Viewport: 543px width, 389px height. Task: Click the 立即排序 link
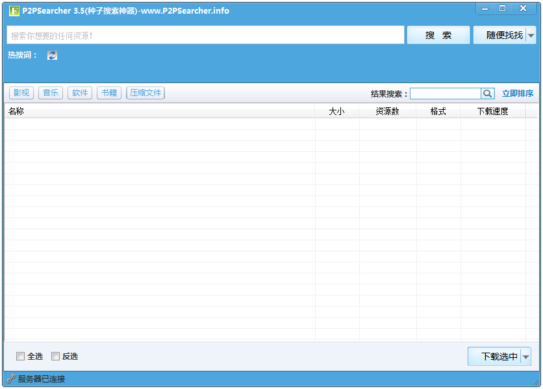click(x=518, y=94)
